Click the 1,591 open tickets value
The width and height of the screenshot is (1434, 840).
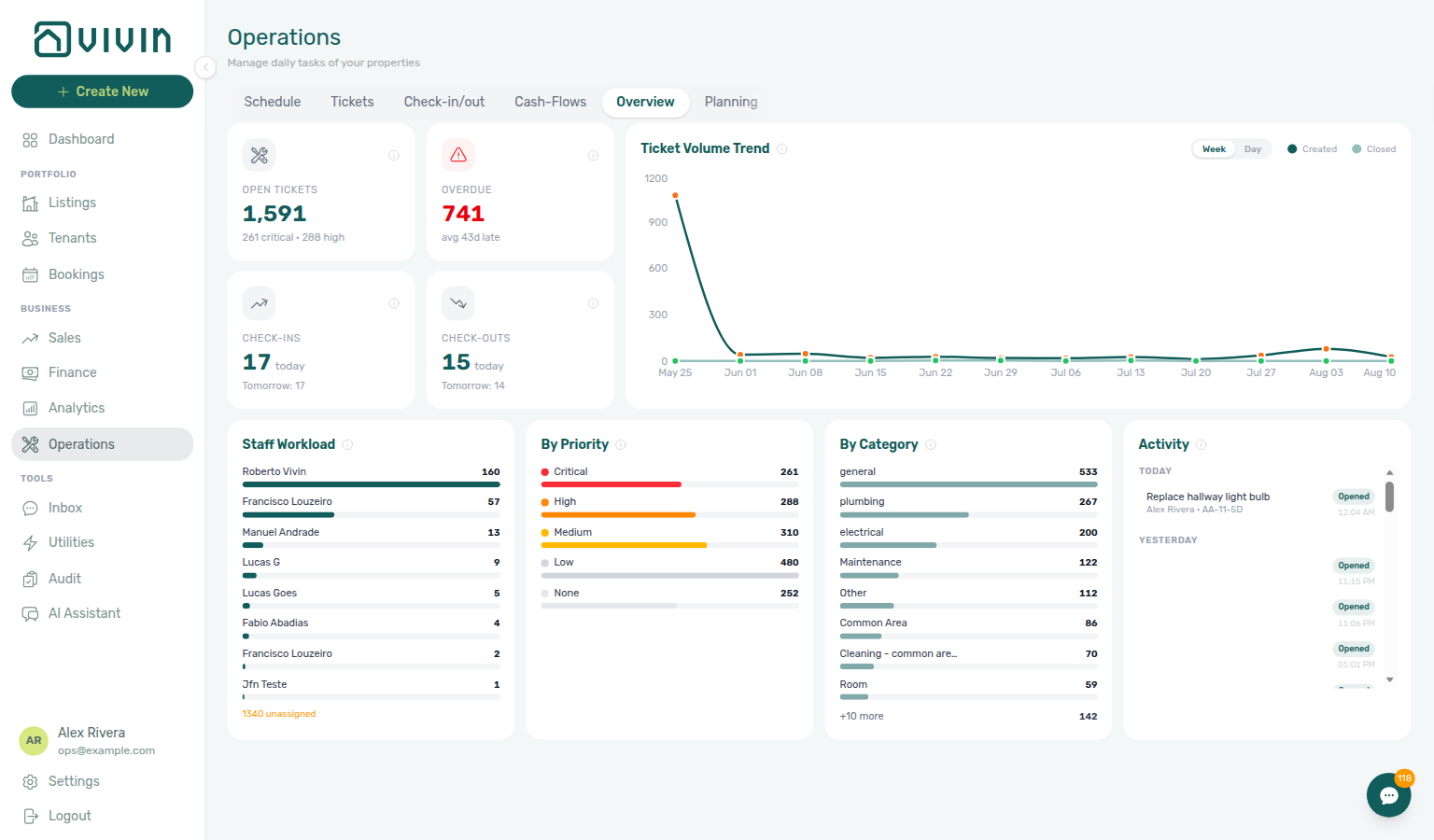274,214
